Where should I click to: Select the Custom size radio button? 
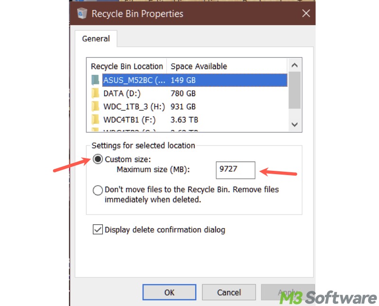[x=98, y=159]
